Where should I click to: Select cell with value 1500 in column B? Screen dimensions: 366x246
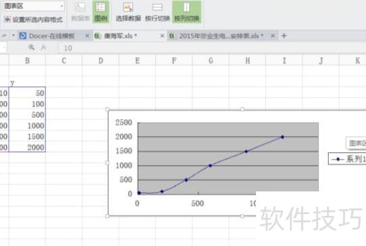coord(27,136)
